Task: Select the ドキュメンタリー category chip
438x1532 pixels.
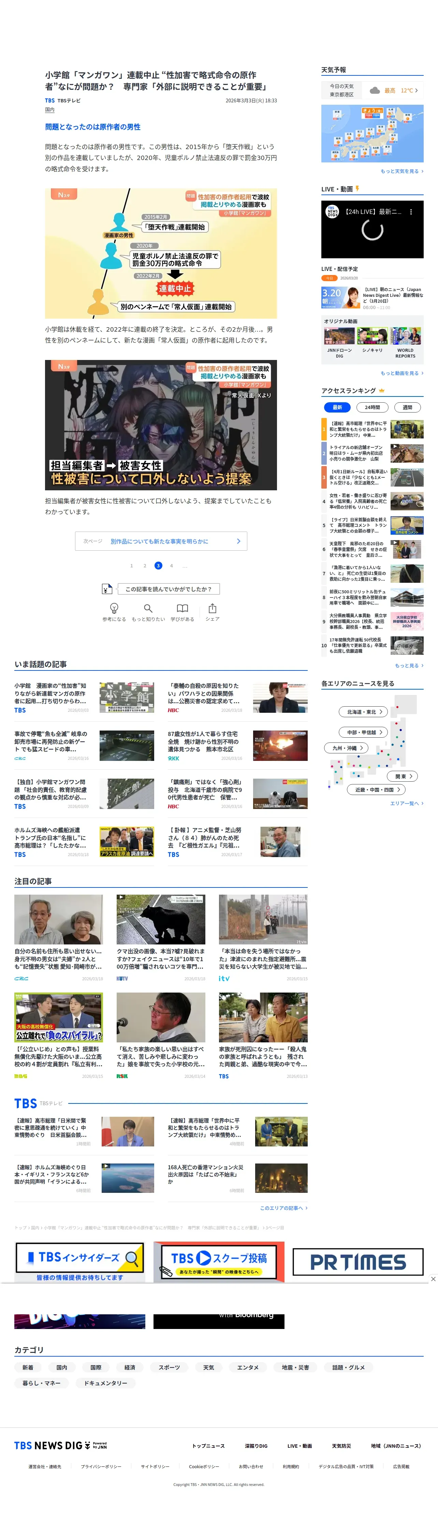Action: point(106,1383)
